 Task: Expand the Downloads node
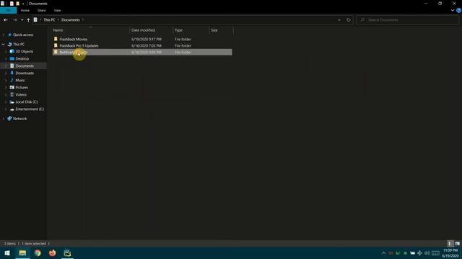point(6,73)
